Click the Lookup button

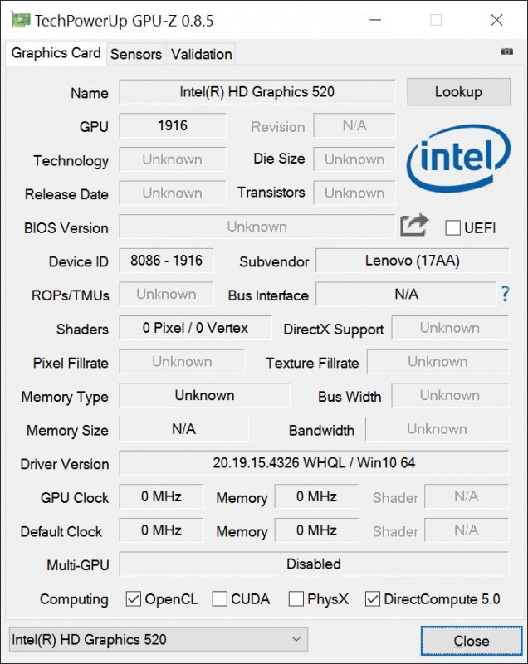click(x=458, y=92)
